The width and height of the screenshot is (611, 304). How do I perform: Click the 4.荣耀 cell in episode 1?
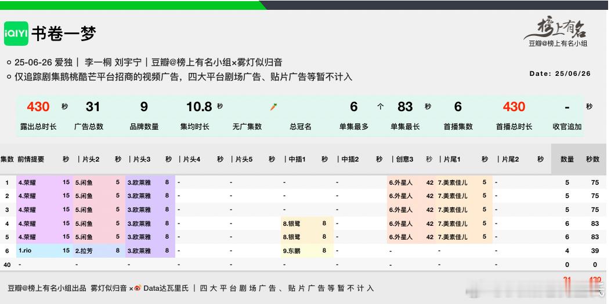coord(27,182)
